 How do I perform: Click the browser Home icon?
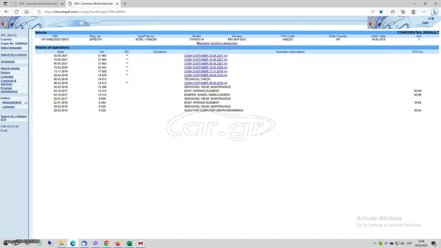pyautogui.click(x=26, y=12)
